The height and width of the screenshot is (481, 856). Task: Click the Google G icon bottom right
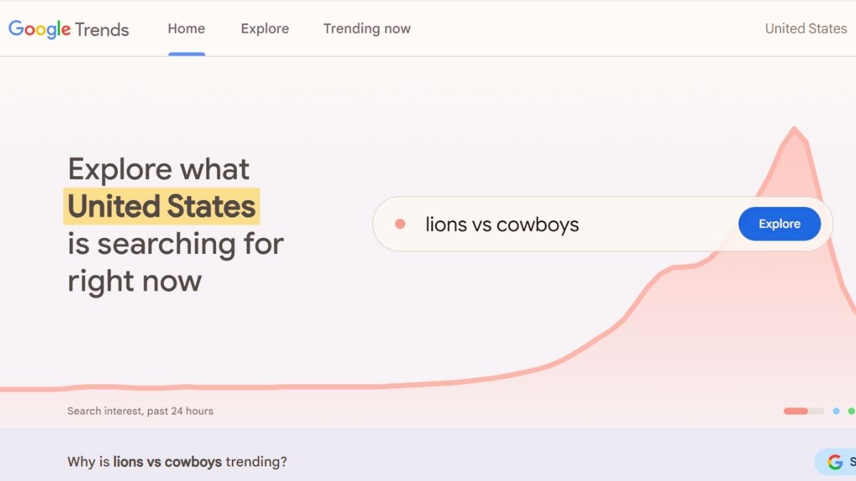(834, 462)
